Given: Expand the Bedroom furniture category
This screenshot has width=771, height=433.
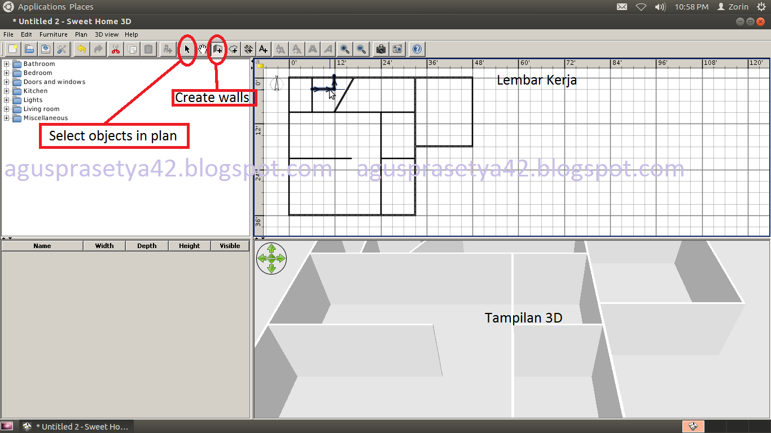Looking at the screenshot, I should 7,73.
